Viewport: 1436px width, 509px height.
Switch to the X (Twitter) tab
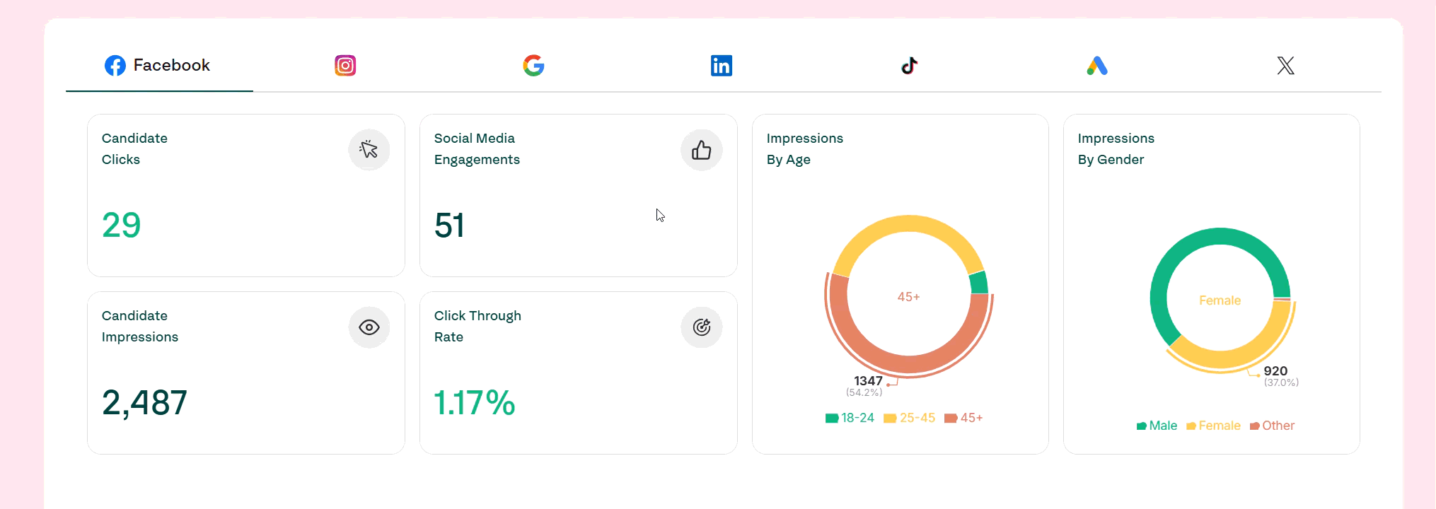click(1285, 66)
